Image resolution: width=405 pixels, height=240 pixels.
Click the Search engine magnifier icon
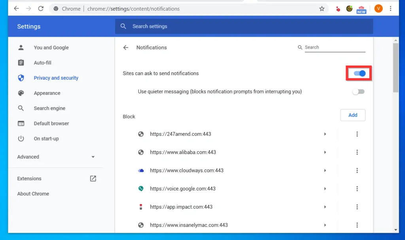click(21, 108)
